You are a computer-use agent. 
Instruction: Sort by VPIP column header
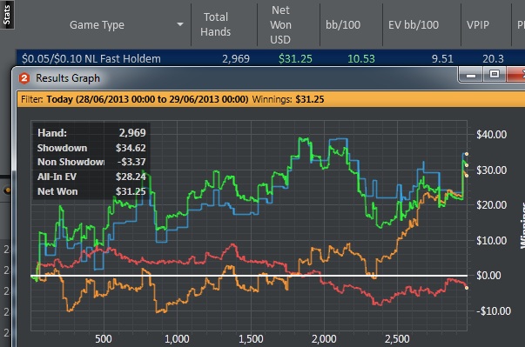478,24
